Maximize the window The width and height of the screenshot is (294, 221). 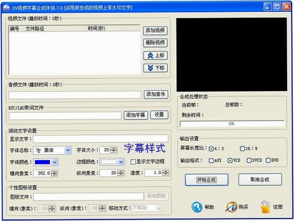(277, 7)
